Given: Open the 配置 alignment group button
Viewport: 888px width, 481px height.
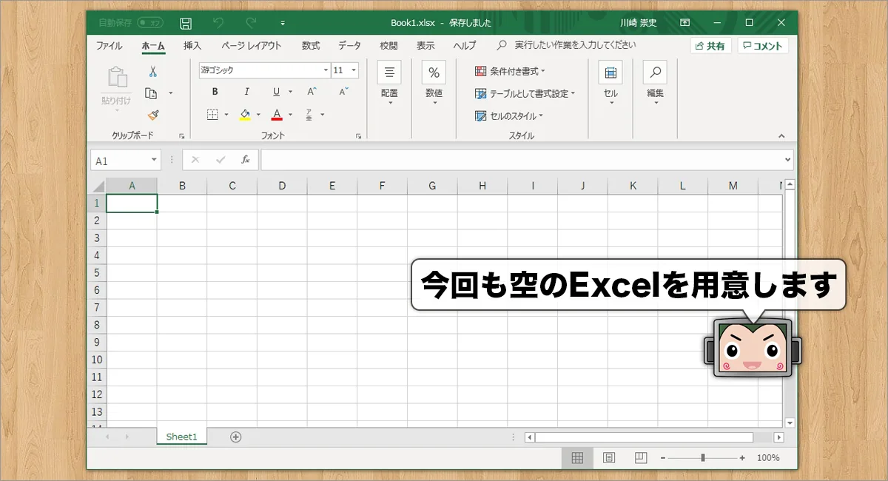Looking at the screenshot, I should 389,83.
